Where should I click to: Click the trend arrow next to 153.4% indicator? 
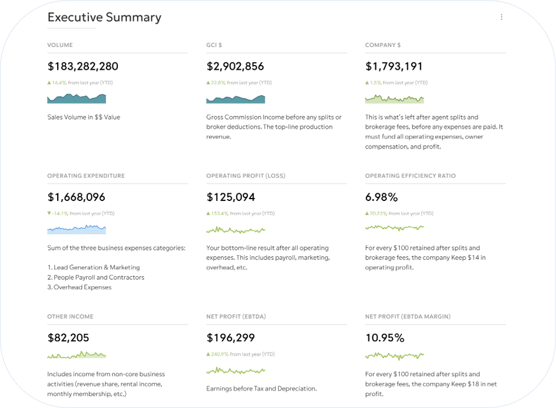[x=208, y=213]
